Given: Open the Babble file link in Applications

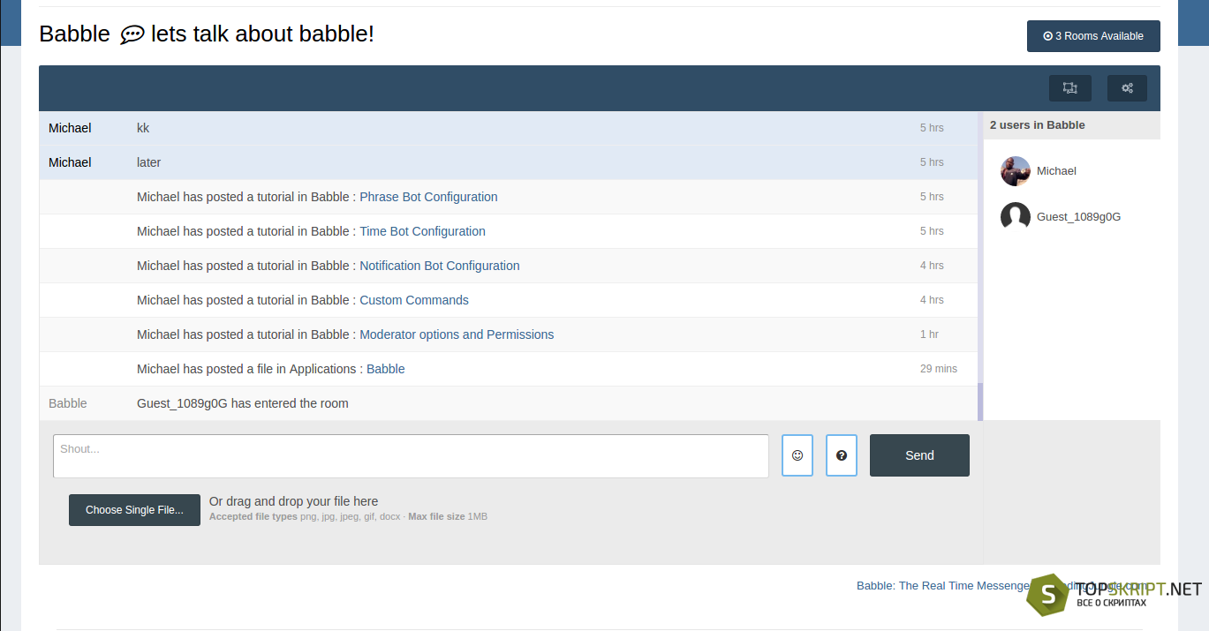Looking at the screenshot, I should tap(386, 369).
